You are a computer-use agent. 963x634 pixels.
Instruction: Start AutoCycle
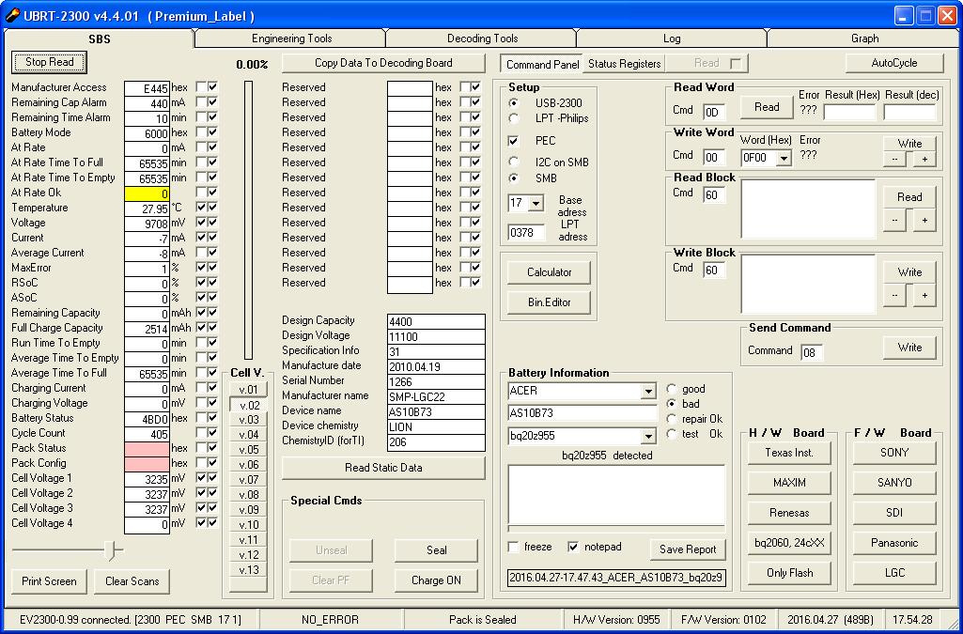[893, 63]
